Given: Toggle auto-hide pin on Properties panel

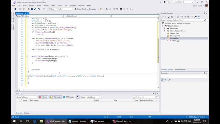Looking at the screenshot, I should pyautogui.click(x=204, y=73).
